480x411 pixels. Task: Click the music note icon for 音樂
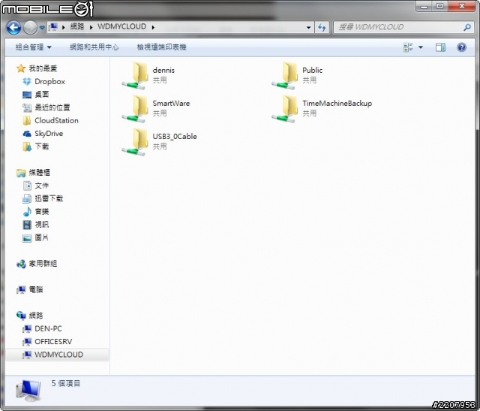click(x=27, y=212)
